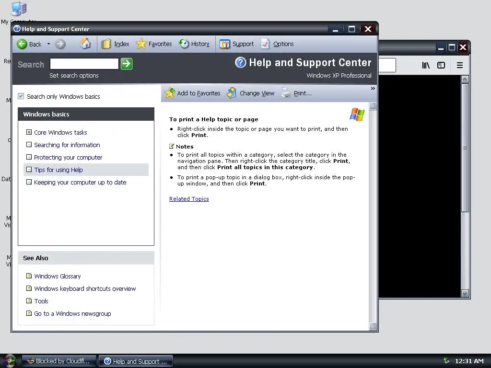Expand the topic toolbar overflow chevron
Screen dimensions: 491x368
(x=373, y=89)
